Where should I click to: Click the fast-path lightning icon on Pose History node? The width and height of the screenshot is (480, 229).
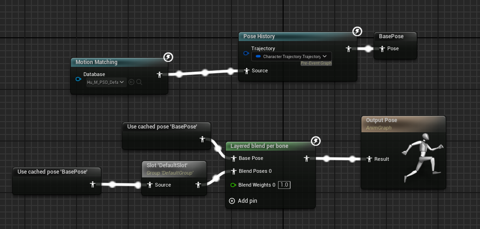pyautogui.click(x=357, y=31)
